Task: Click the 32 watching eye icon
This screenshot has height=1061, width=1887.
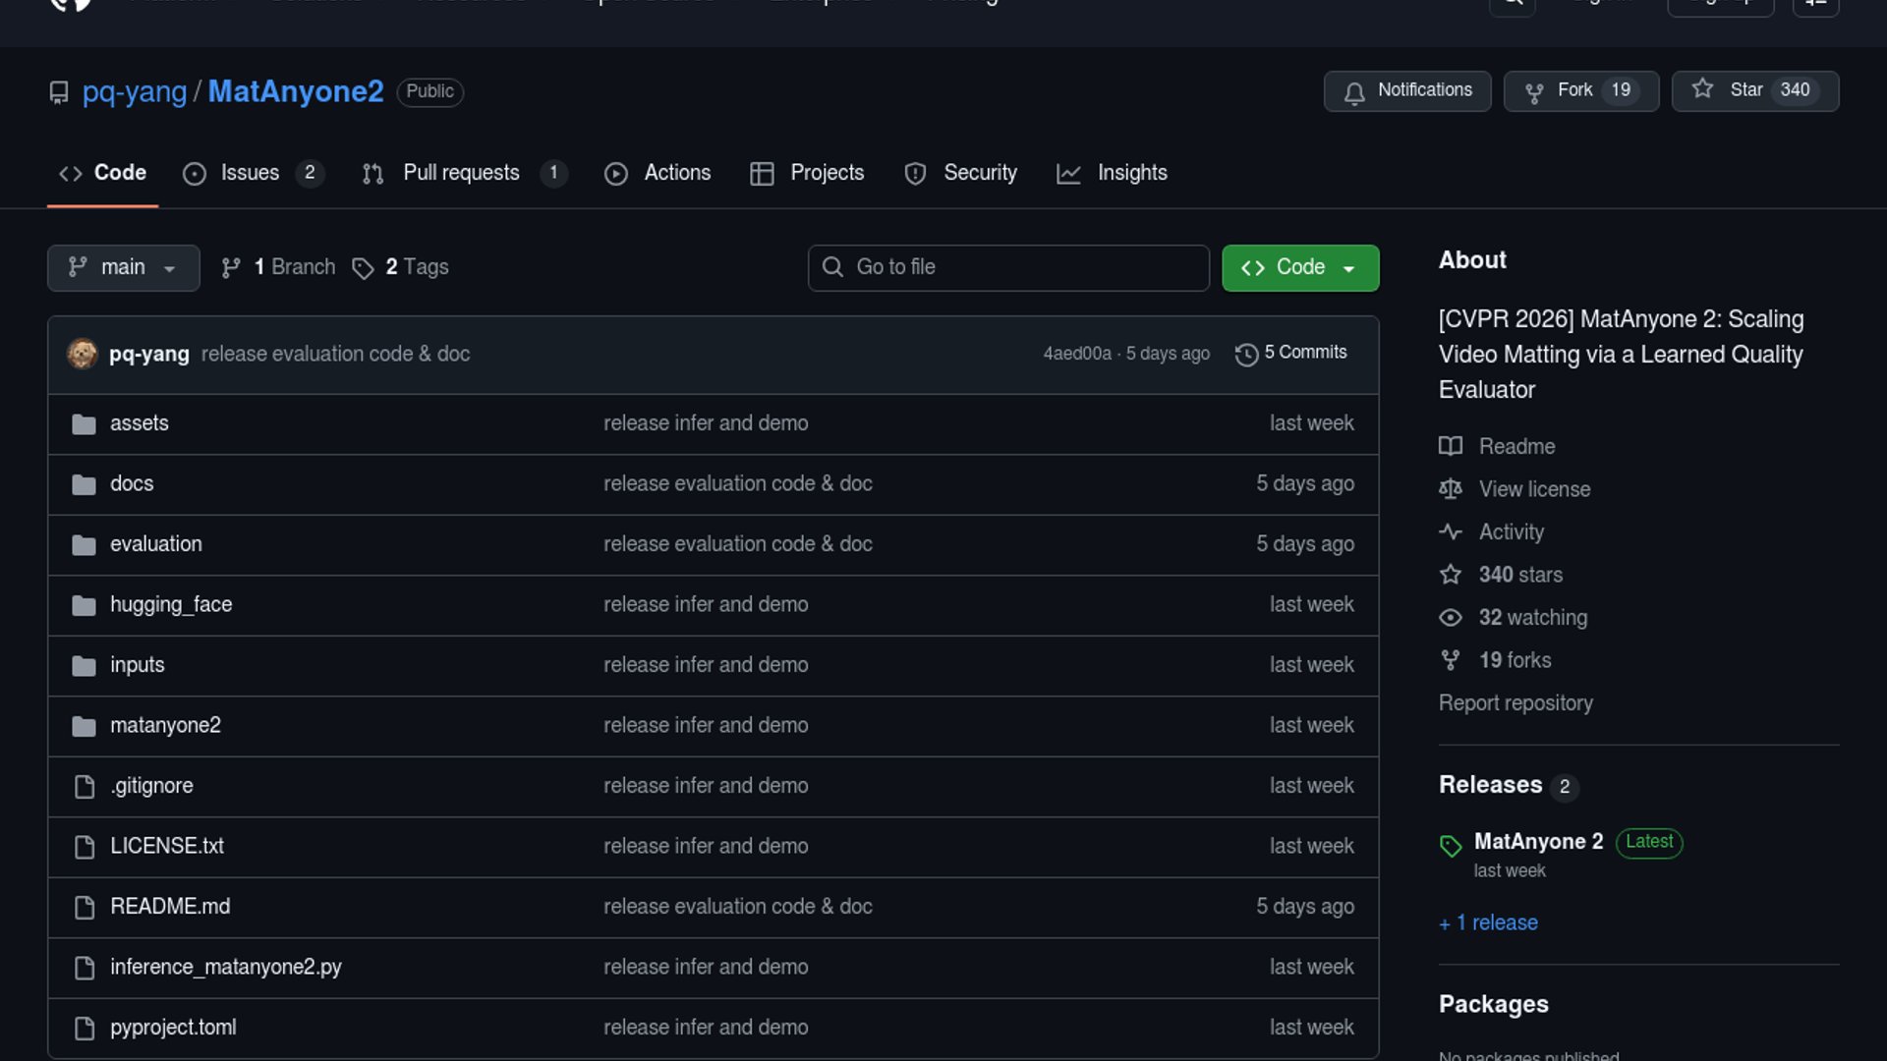Action: pos(1451,618)
